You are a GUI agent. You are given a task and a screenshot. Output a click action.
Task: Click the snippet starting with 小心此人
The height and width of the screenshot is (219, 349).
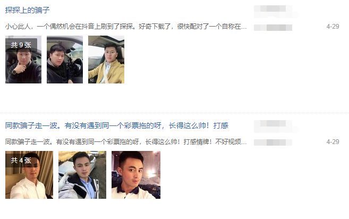(126, 27)
